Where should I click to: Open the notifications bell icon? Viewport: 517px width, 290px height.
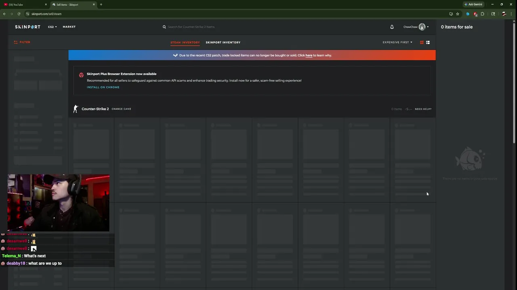(392, 27)
